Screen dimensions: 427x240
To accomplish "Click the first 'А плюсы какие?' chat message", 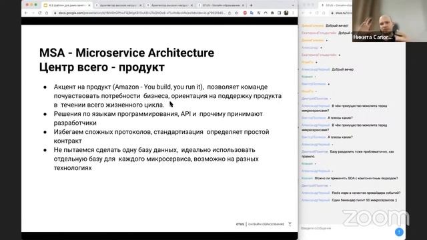I will pos(340,118).
